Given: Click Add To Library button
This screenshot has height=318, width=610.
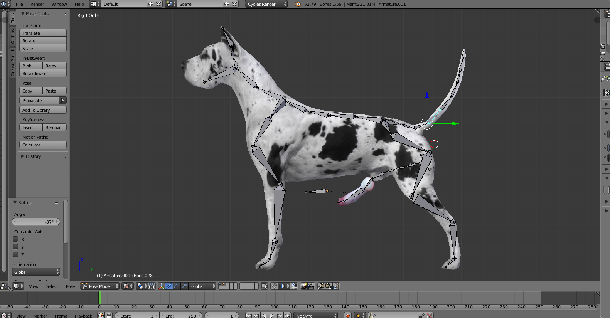Looking at the screenshot, I should tap(43, 110).
